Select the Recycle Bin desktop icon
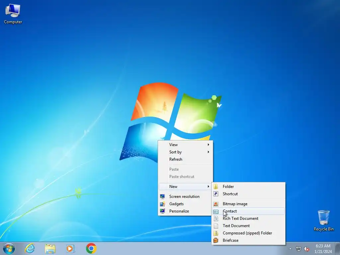 pyautogui.click(x=323, y=220)
